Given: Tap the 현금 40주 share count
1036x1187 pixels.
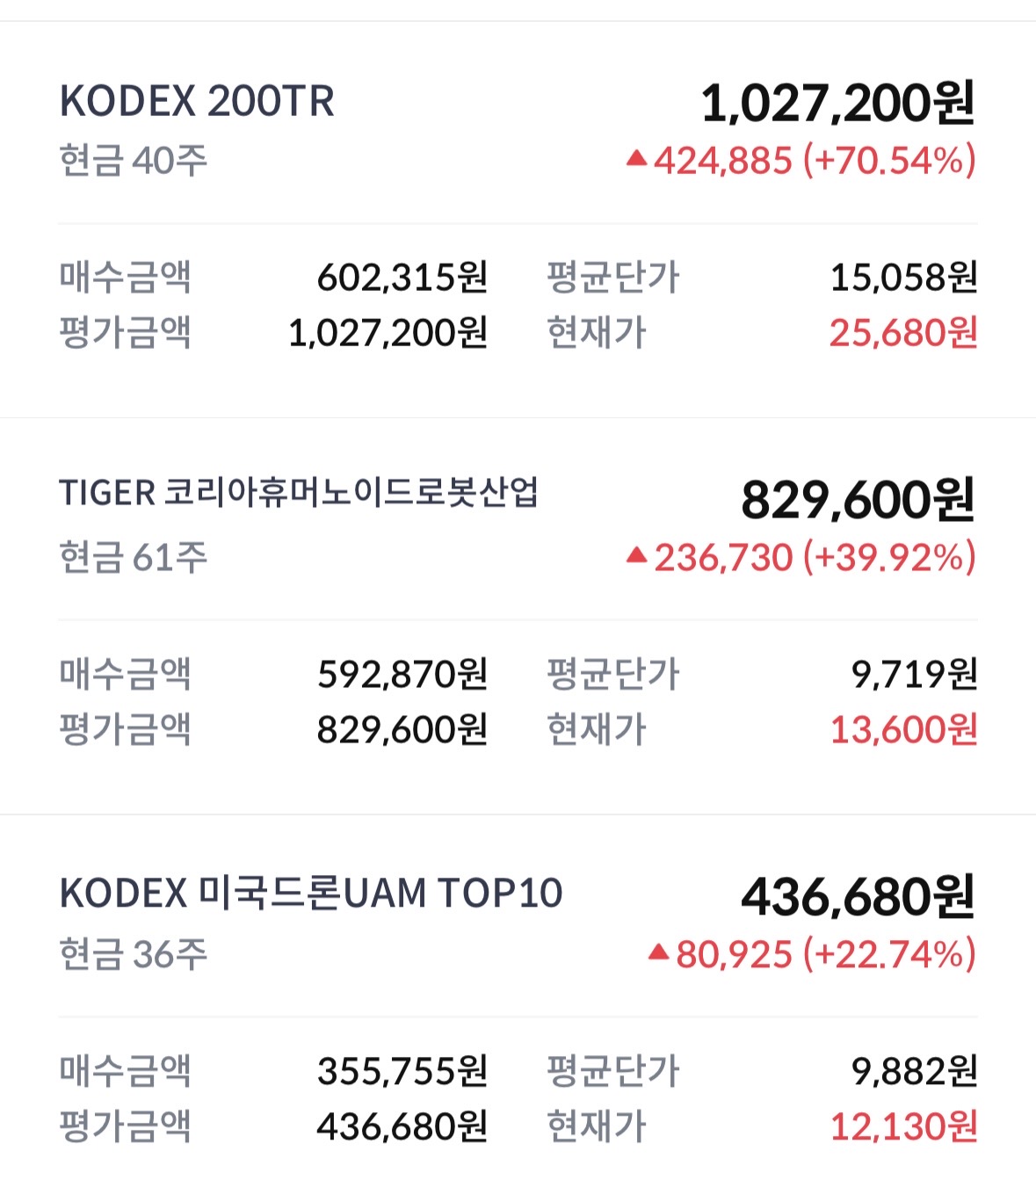Looking at the screenshot, I should (134, 161).
